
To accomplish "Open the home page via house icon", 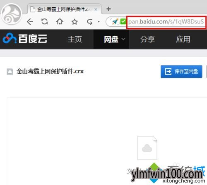I will coord(60,21).
